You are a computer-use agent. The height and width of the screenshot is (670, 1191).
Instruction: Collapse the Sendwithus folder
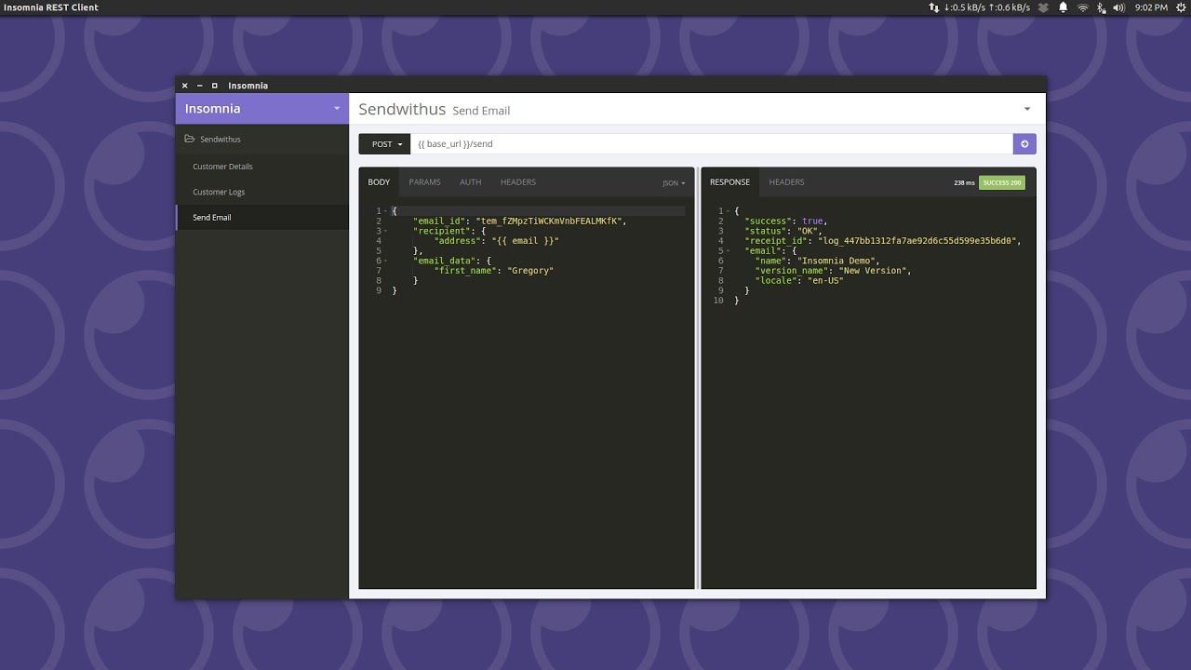[x=261, y=139]
